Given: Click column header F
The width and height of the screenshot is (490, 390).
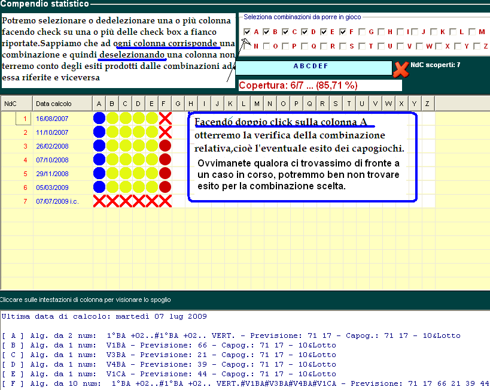Looking at the screenshot, I should [165, 104].
